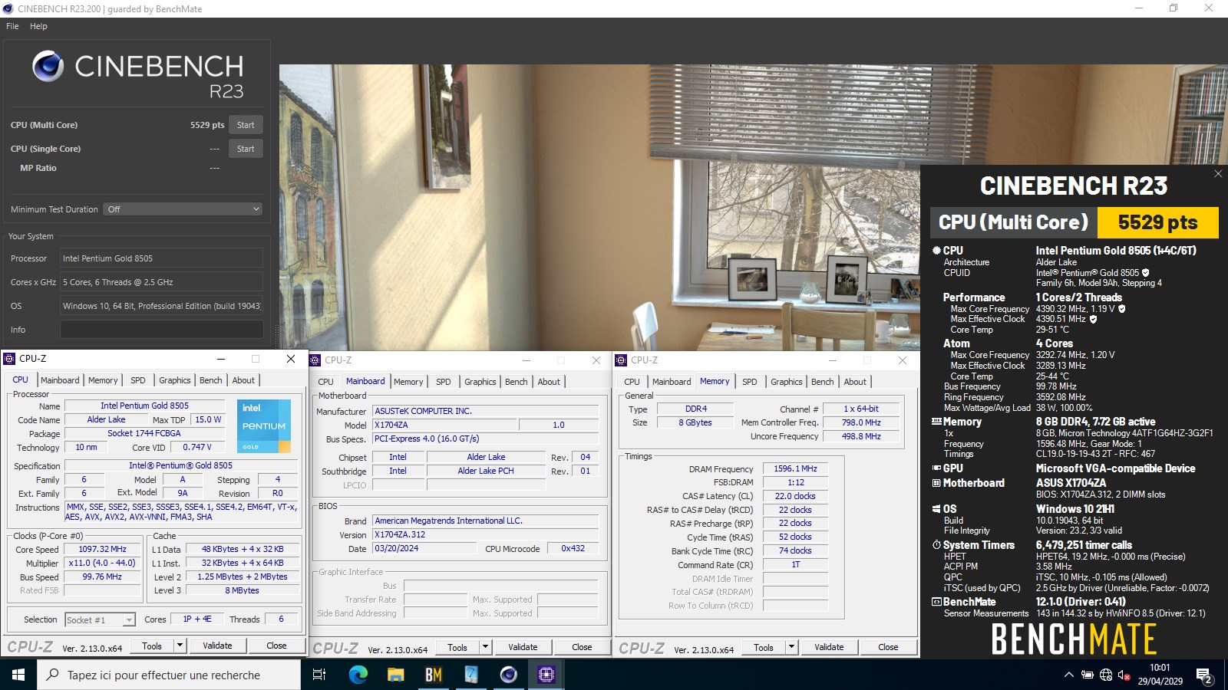1228x690 pixels.
Task: Click the Memory CPU-Z window title icon
Action: click(621, 360)
